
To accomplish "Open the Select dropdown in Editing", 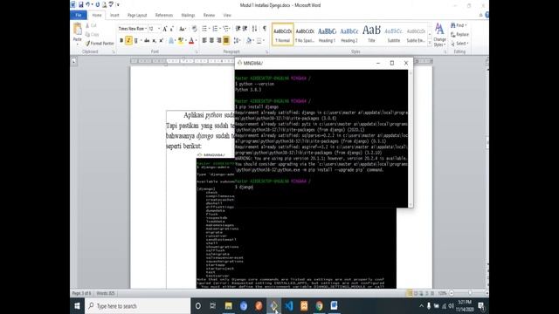I will click(x=459, y=44).
